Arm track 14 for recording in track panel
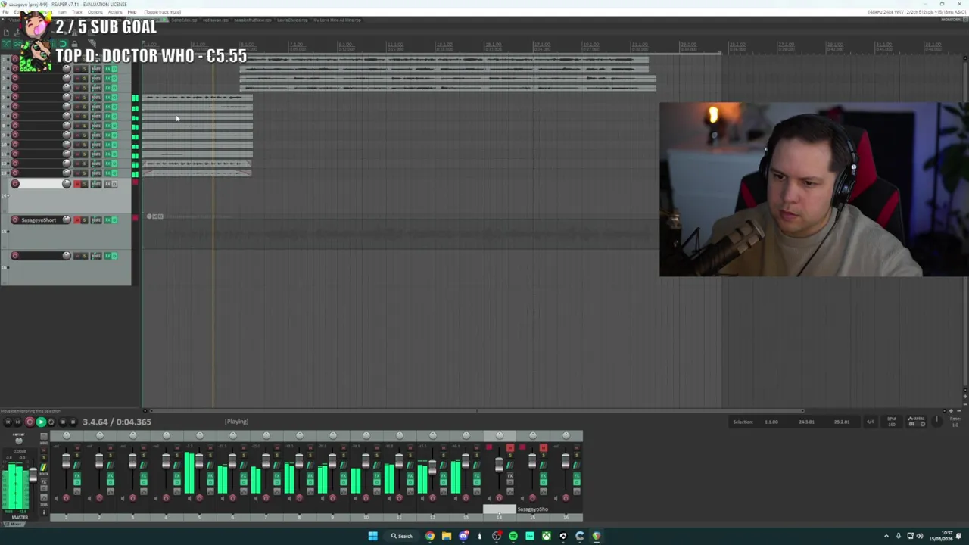 pyautogui.click(x=15, y=184)
